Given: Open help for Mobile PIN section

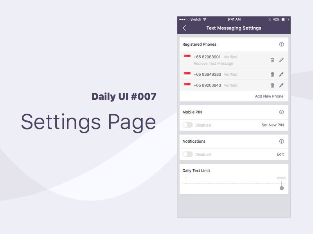Looking at the screenshot, I should pyautogui.click(x=281, y=112).
